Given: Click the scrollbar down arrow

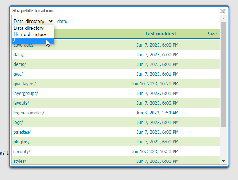Looking at the screenshot, I should click(x=223, y=161).
